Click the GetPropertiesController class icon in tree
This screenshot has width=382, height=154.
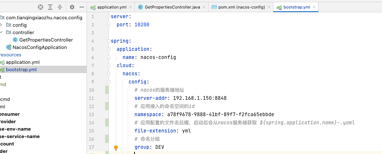[x=15, y=40]
